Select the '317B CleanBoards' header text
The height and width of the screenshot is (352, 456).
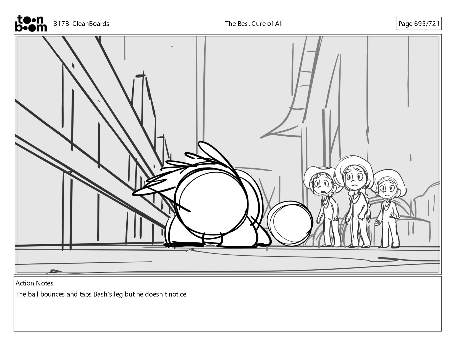(x=81, y=24)
